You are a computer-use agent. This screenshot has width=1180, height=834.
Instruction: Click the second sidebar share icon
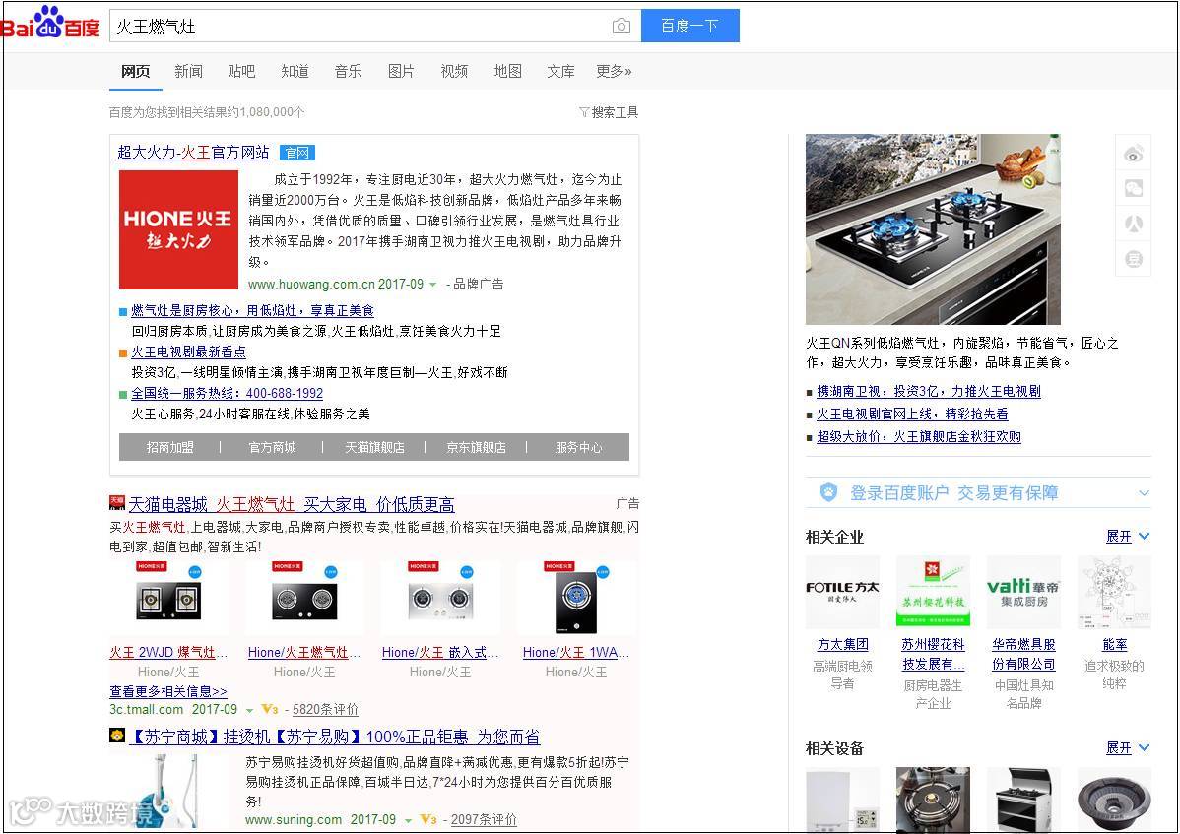tap(1134, 188)
